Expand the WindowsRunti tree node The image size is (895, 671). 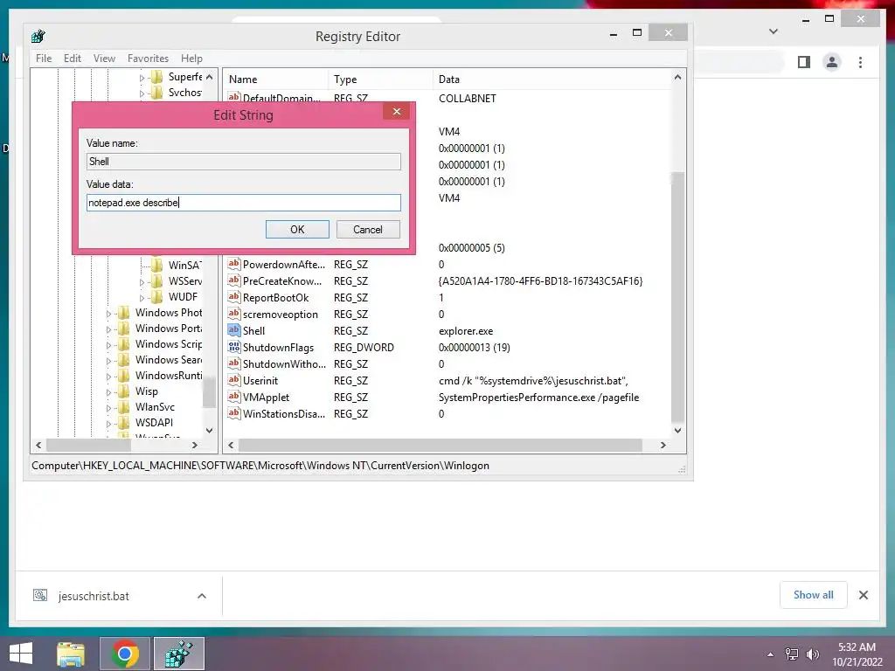(108, 377)
